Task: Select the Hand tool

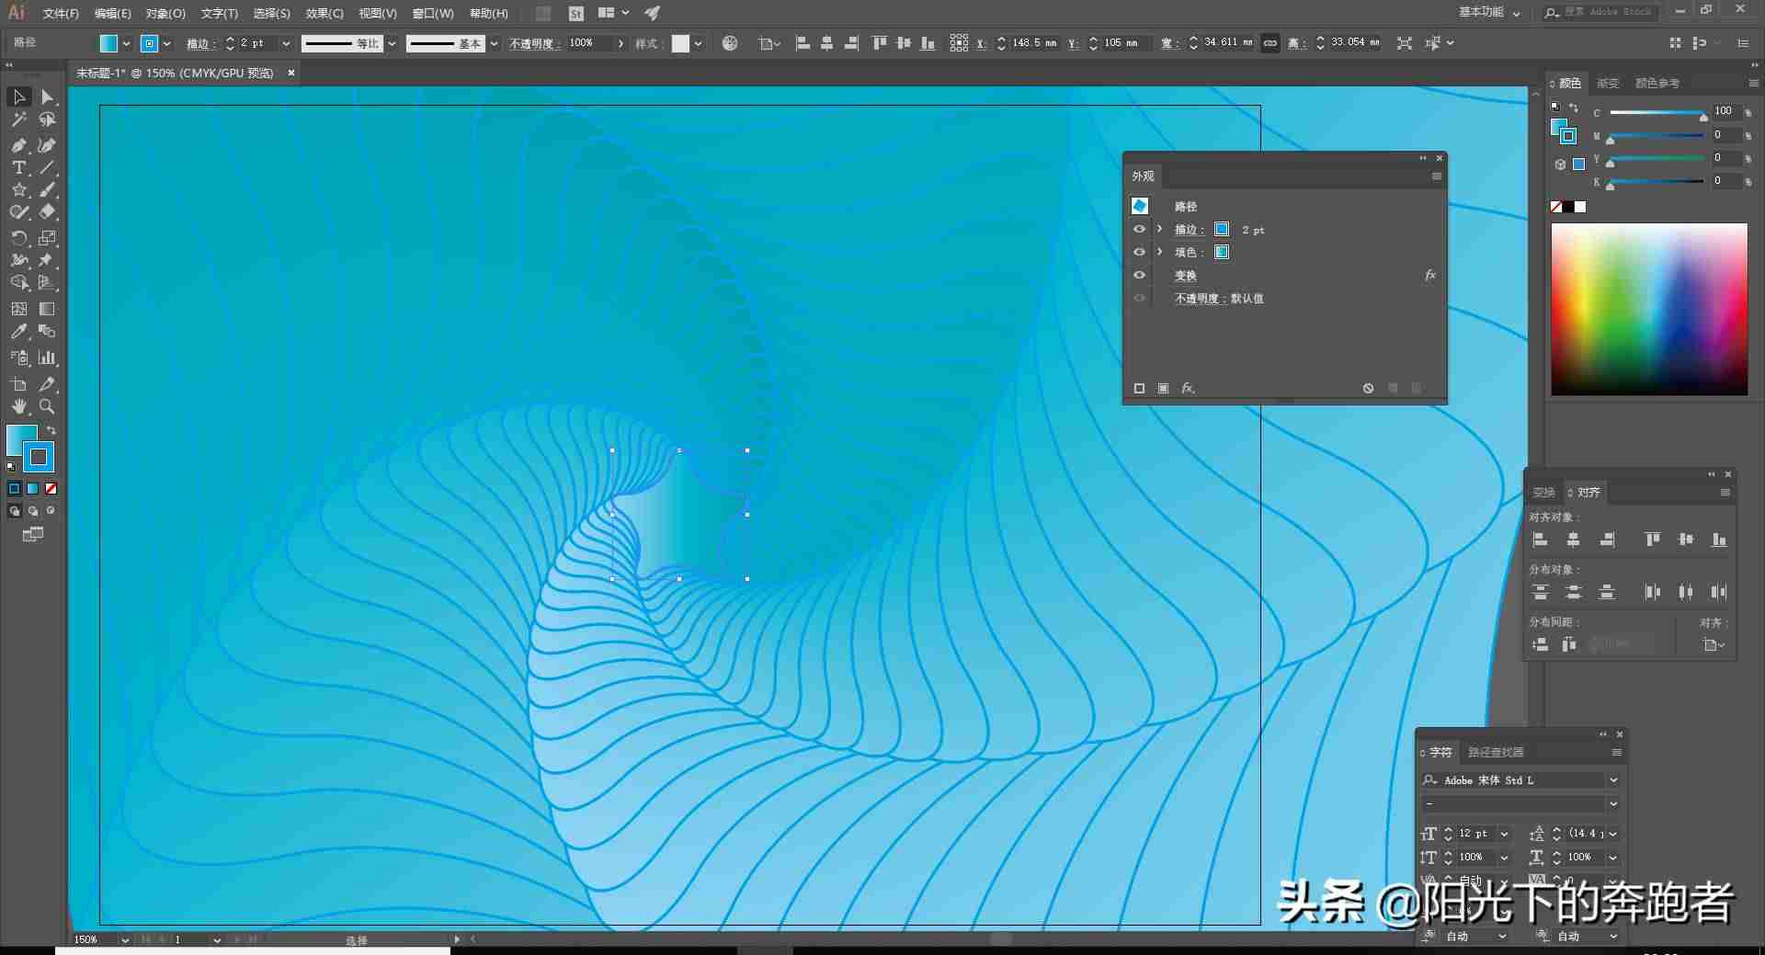Action: [18, 406]
